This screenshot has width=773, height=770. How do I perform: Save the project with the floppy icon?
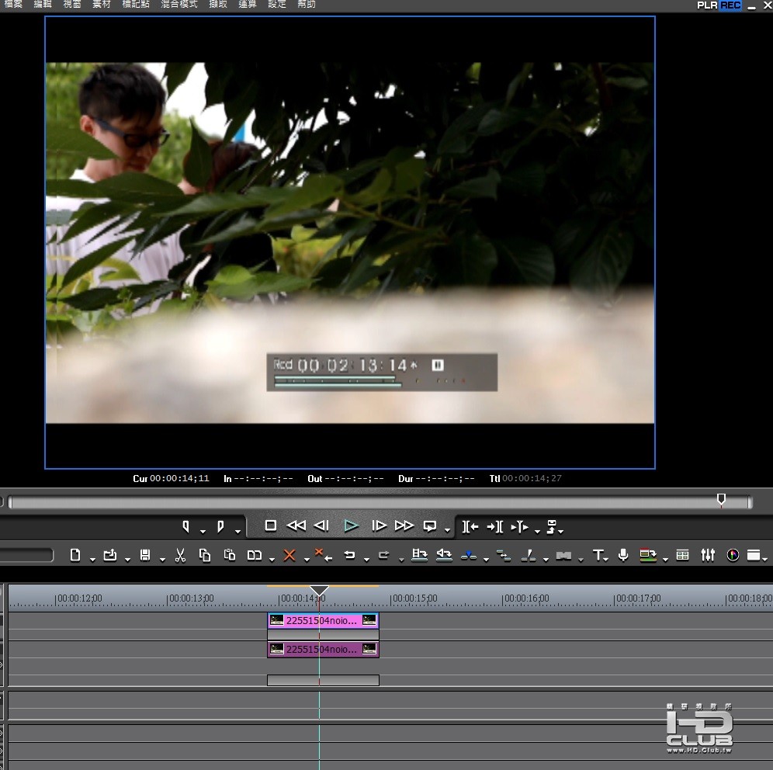point(145,555)
